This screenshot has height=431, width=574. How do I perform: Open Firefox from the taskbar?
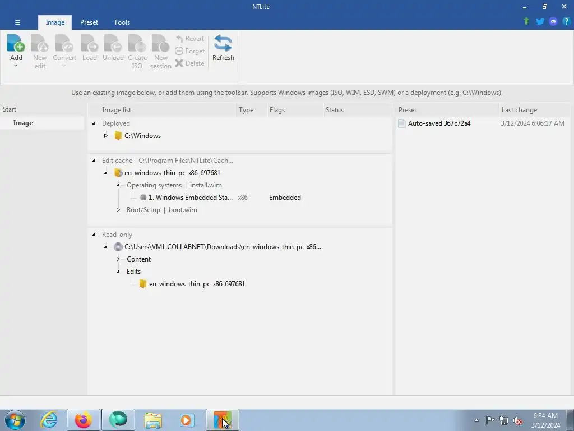(x=84, y=420)
